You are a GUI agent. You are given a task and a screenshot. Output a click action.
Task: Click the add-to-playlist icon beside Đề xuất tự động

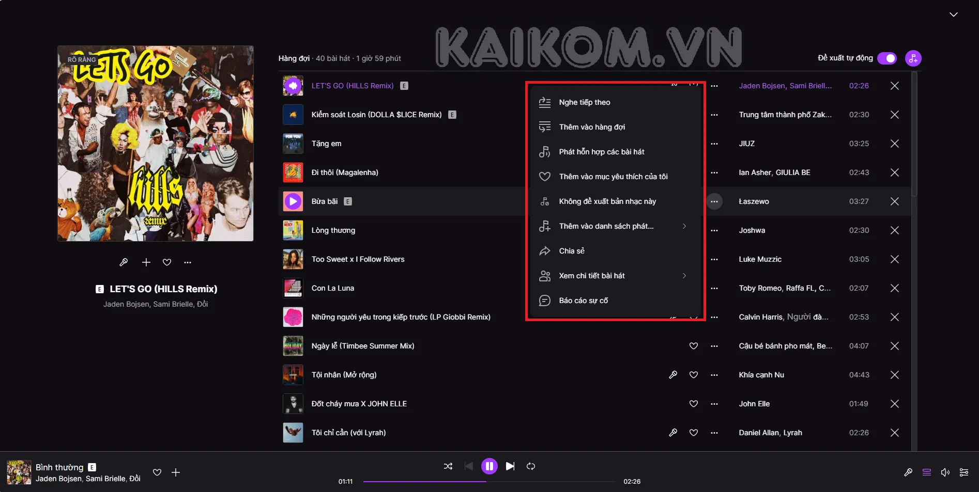coord(913,58)
